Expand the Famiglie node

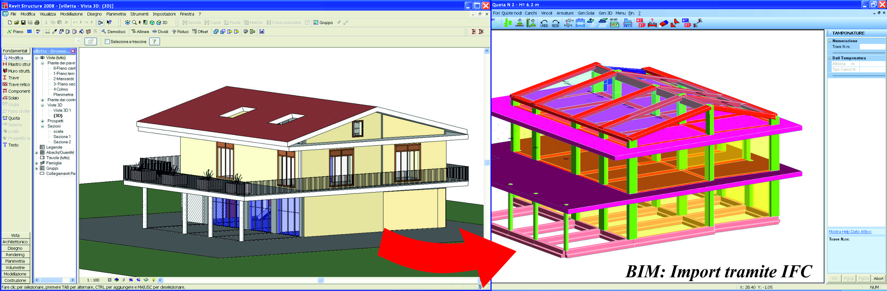(36, 163)
